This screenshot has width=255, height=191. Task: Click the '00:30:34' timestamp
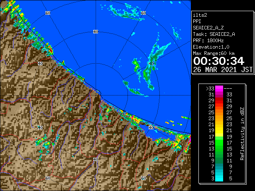219,61
